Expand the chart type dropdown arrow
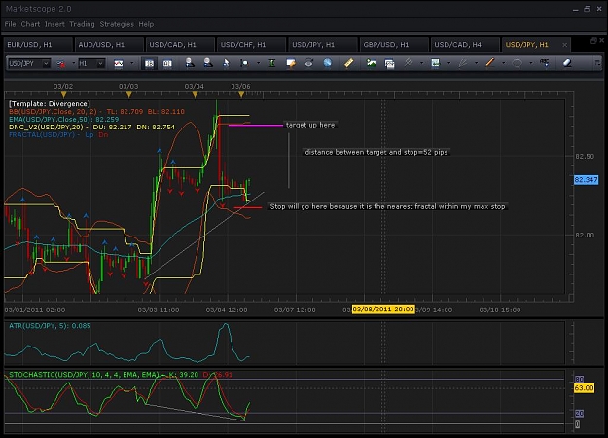Viewport: 608px width, 438px height. coord(132,63)
